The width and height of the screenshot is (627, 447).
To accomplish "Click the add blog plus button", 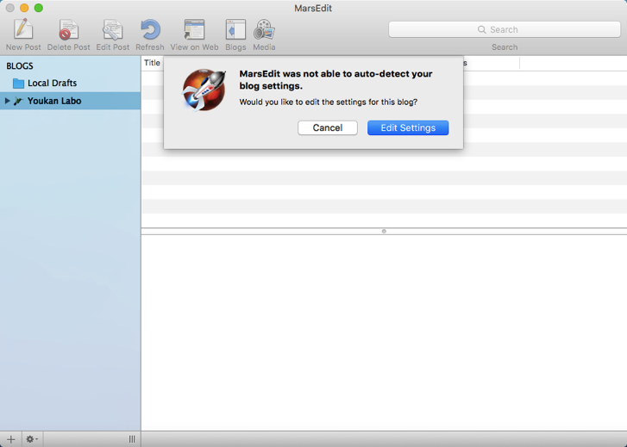I will (11, 439).
